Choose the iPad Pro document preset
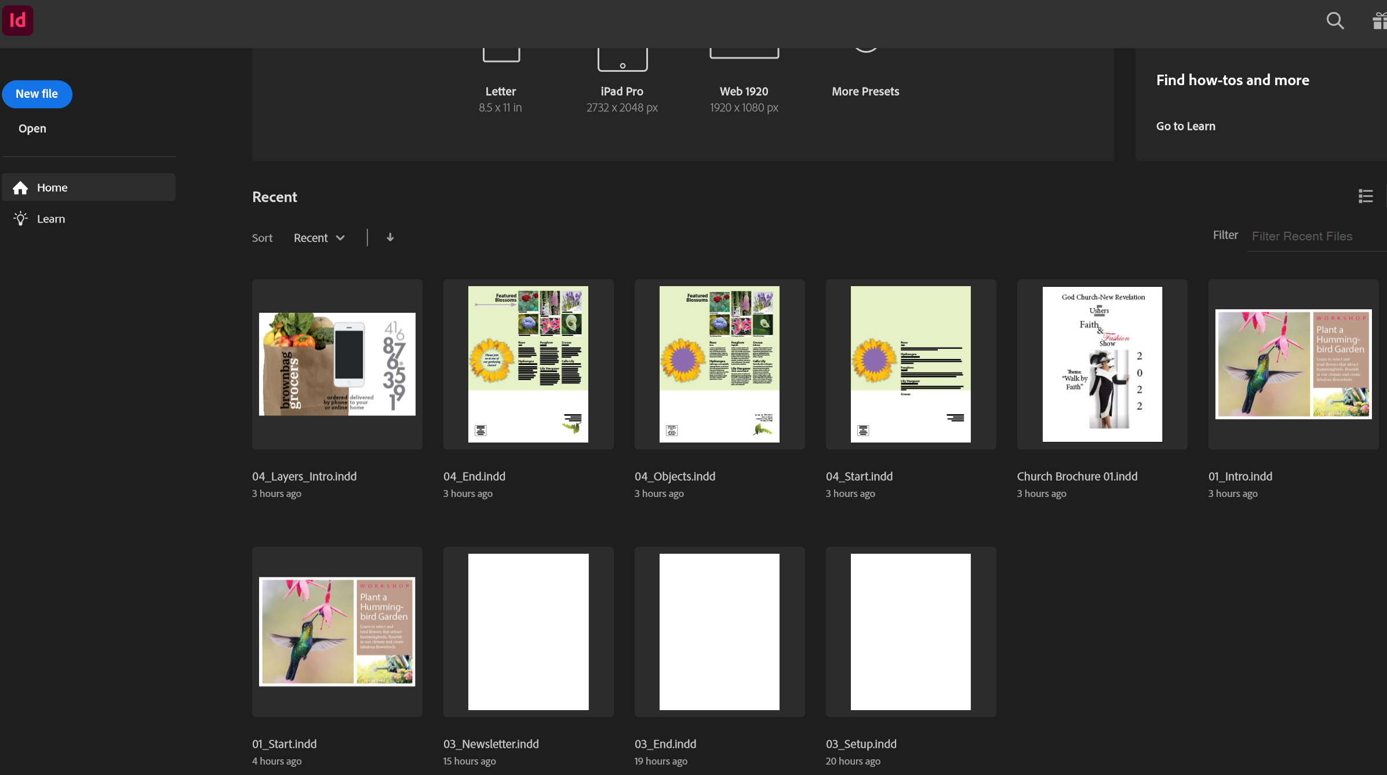1387x775 pixels. 622,75
